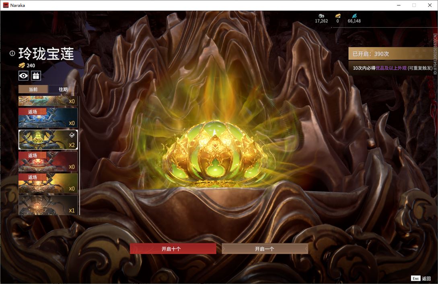
Task: Click the 240 price text
Action: (31, 65)
